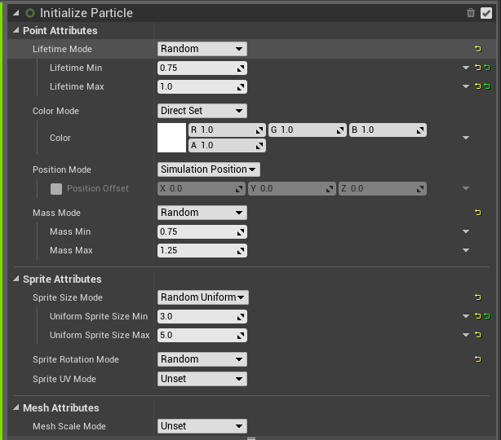
Task: Click the trash icon for Initialize Particle
Action: coord(471,13)
